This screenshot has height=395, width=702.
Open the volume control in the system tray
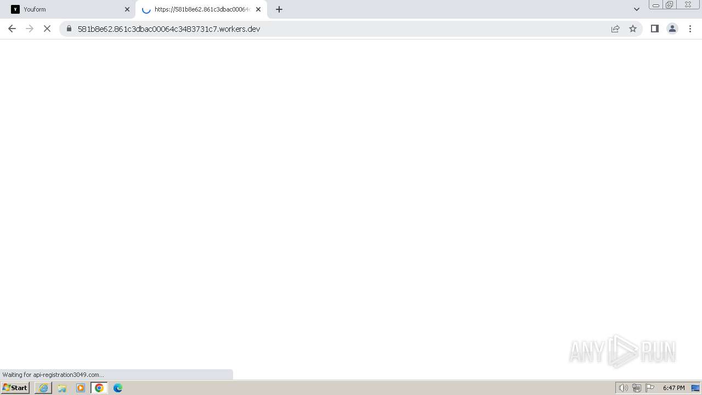point(623,388)
